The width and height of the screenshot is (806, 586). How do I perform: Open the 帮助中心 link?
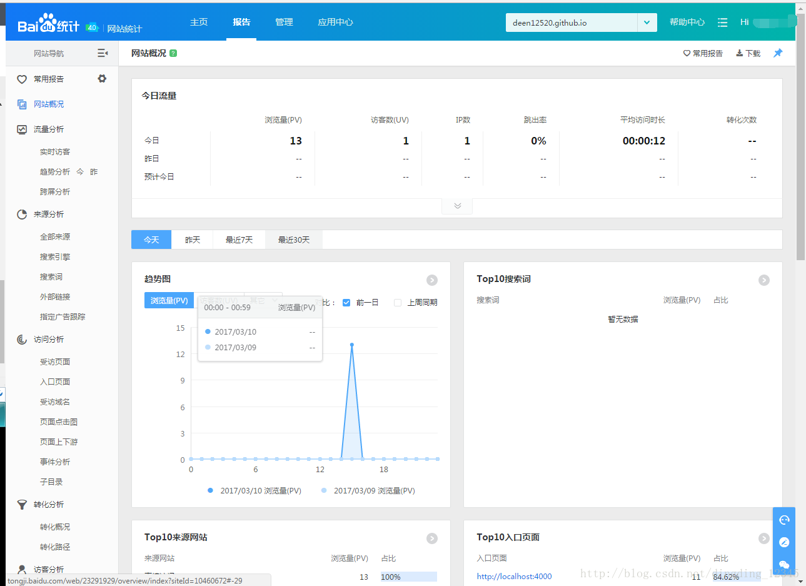[687, 23]
